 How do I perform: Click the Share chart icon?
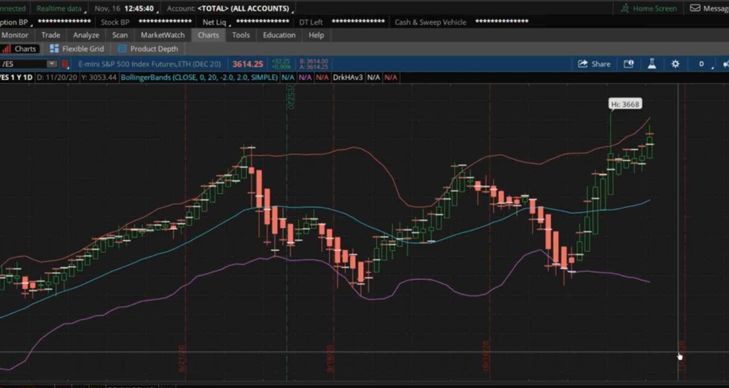click(x=583, y=64)
